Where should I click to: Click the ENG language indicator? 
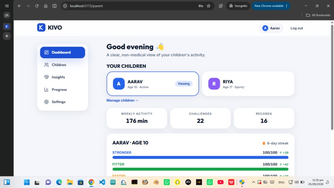tap(281, 182)
